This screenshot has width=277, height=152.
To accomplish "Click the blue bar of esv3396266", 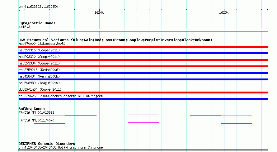I will coord(143,99).
